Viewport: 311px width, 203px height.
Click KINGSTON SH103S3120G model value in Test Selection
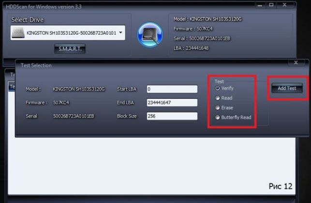79,89
